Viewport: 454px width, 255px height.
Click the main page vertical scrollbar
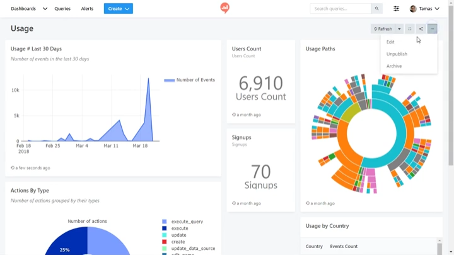(451, 87)
